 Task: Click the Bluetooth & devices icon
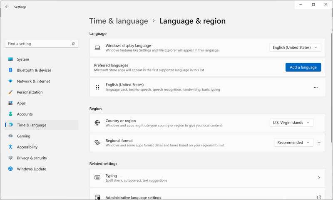pyautogui.click(x=10, y=70)
